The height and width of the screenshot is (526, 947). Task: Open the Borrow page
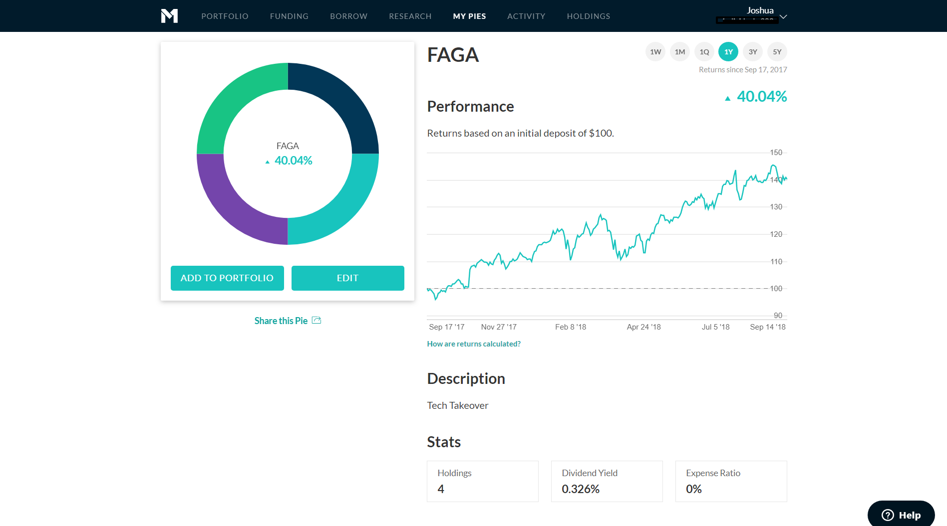pos(348,16)
